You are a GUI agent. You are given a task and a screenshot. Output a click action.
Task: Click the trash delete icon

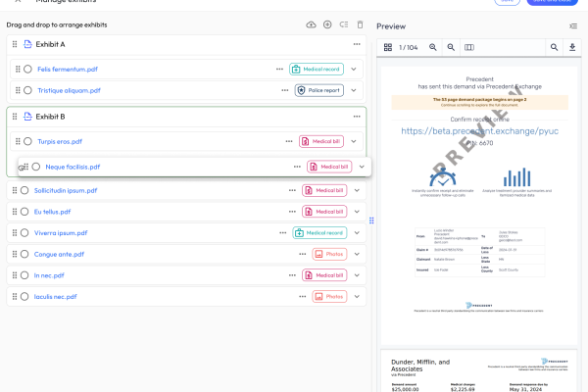pos(360,24)
